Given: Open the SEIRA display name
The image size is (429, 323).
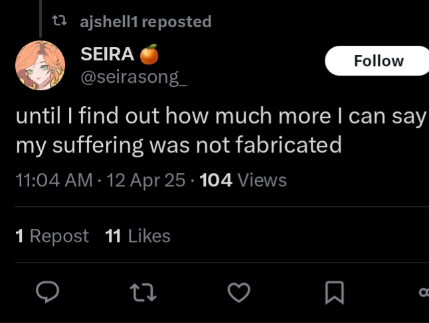Looking at the screenshot, I should coord(108,54).
